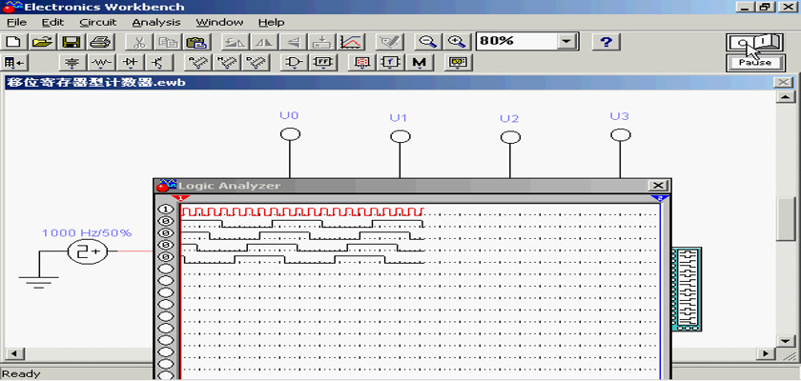Open the Circuit menu
The height and width of the screenshot is (381, 801).
97,22
